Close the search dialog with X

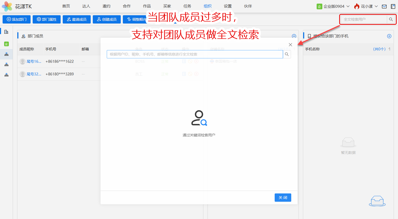[290, 45]
